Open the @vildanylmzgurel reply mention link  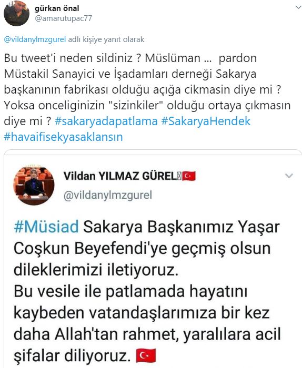pos(35,39)
